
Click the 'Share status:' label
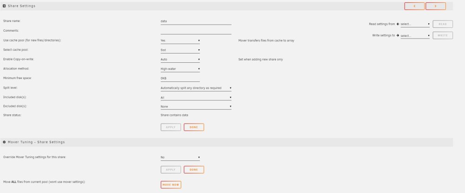tap(12, 115)
